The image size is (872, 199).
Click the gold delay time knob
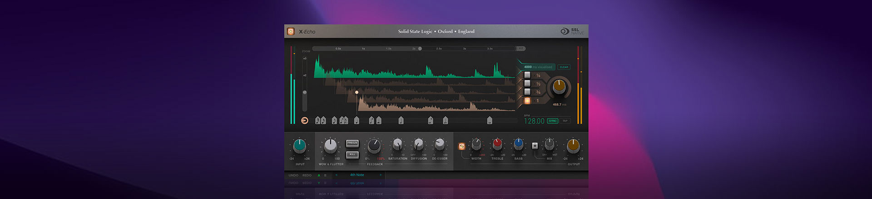click(x=559, y=86)
